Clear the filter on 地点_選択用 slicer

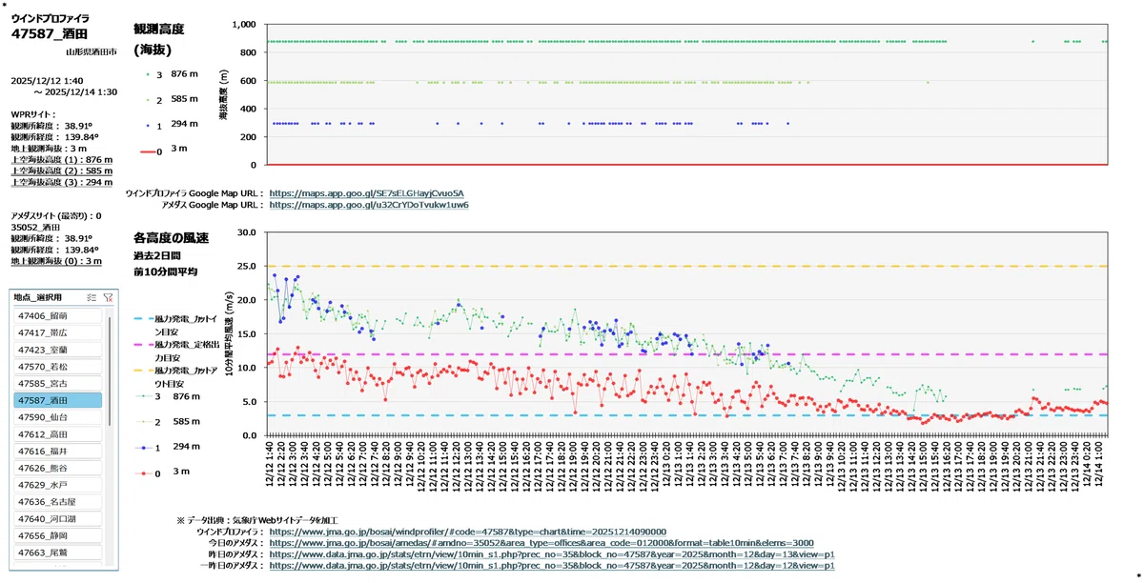point(108,297)
